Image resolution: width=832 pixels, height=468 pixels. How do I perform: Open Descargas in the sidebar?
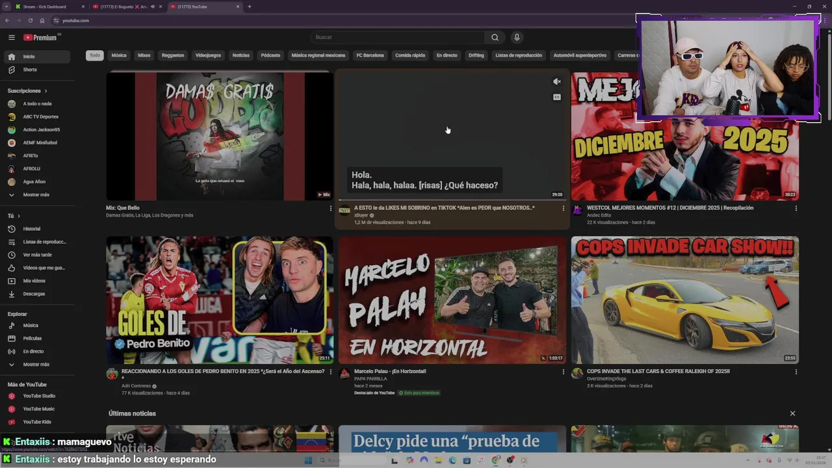click(x=38, y=294)
